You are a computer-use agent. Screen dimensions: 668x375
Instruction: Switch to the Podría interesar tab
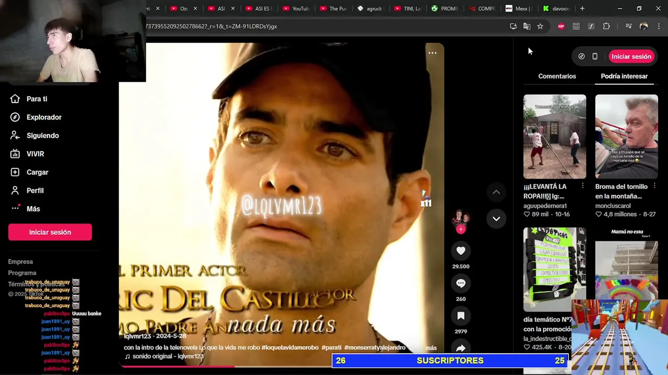pos(624,76)
